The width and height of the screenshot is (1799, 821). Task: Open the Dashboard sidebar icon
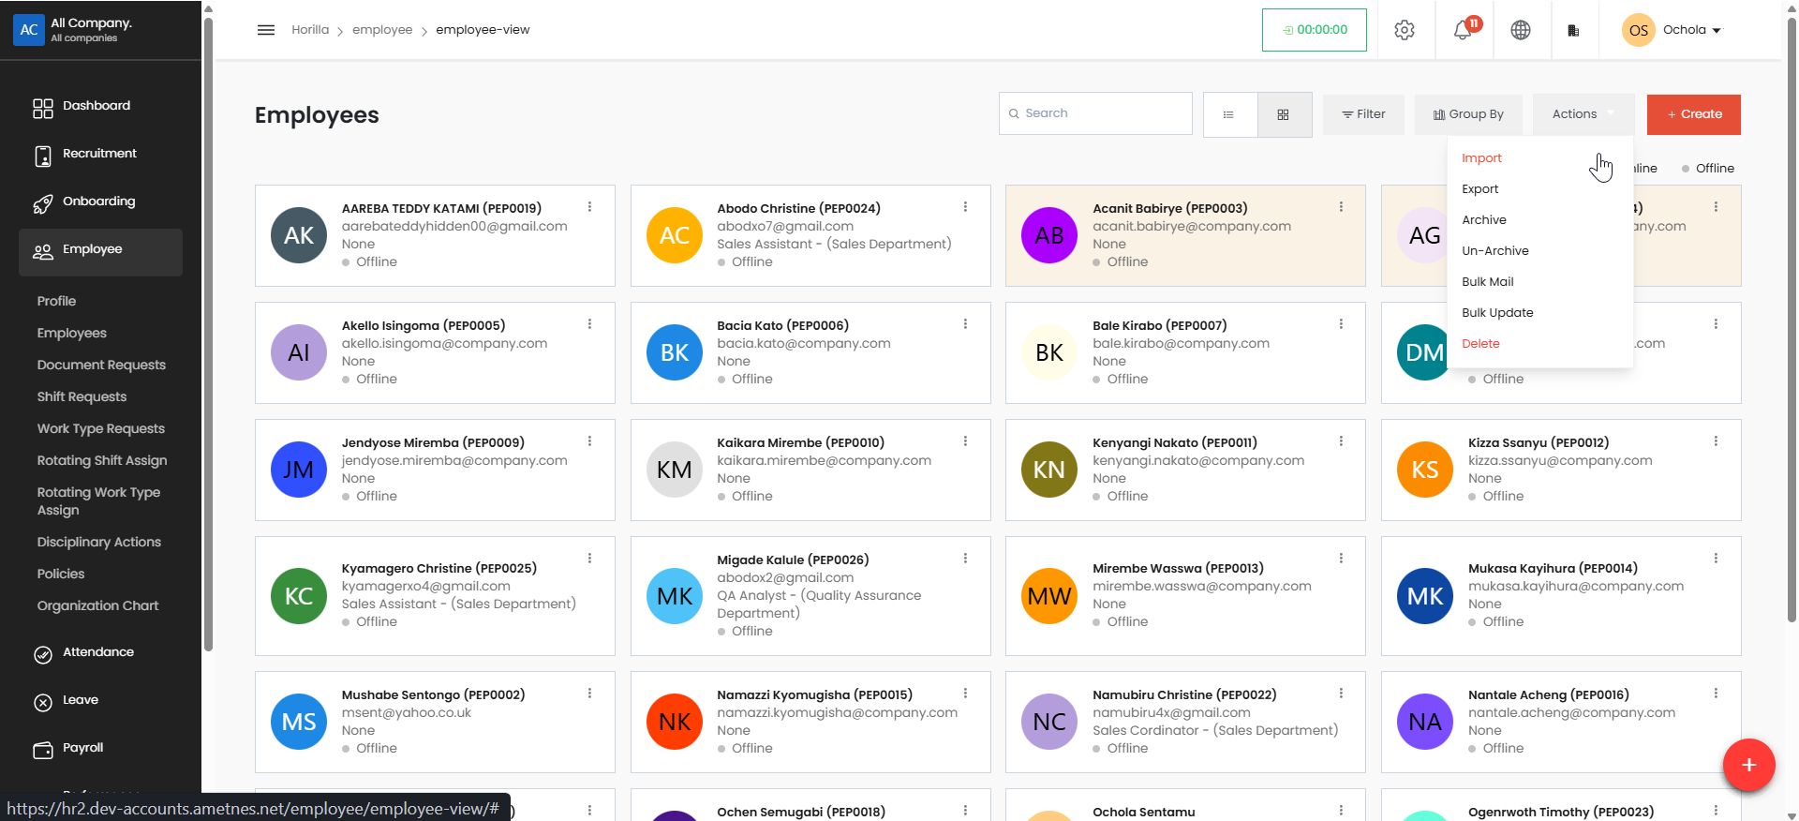point(43,109)
